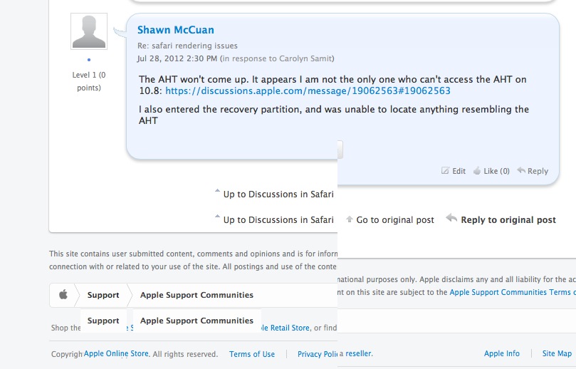Open the Site Map footer link
Screen dimensions: 576x369
(x=557, y=353)
